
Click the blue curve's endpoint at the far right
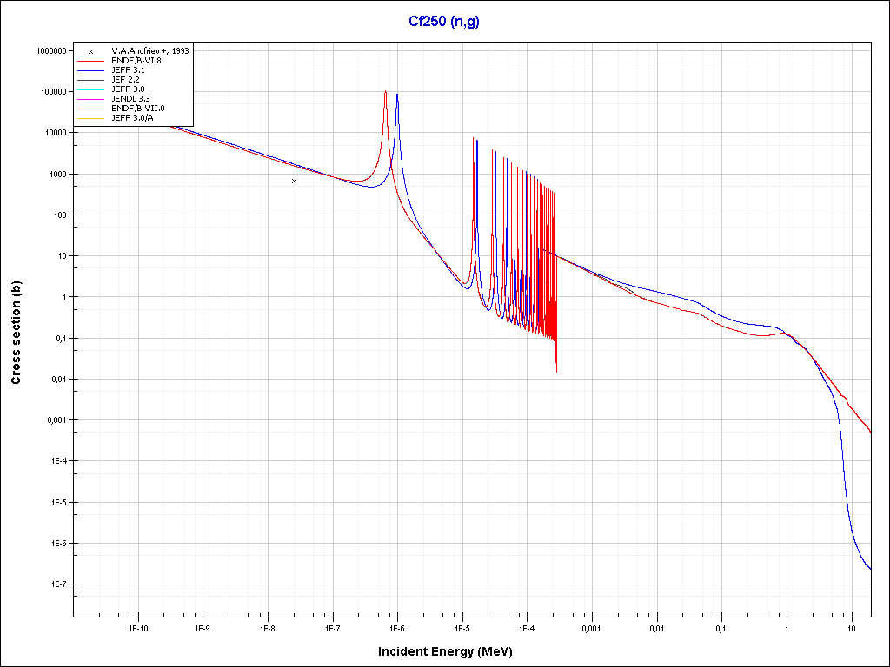coord(870,569)
